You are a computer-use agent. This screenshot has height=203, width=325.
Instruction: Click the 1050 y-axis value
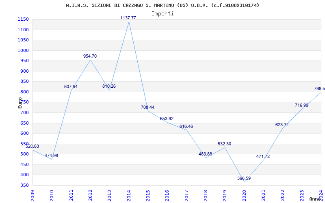tap(24, 40)
